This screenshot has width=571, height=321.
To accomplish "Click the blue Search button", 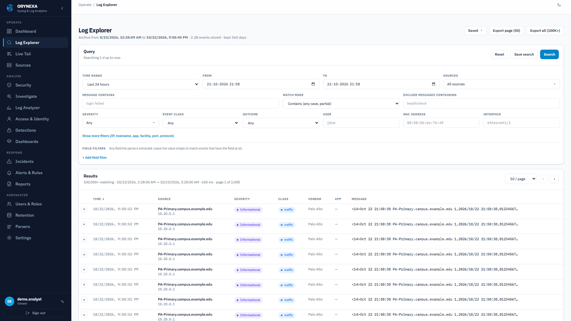I will (549, 55).
